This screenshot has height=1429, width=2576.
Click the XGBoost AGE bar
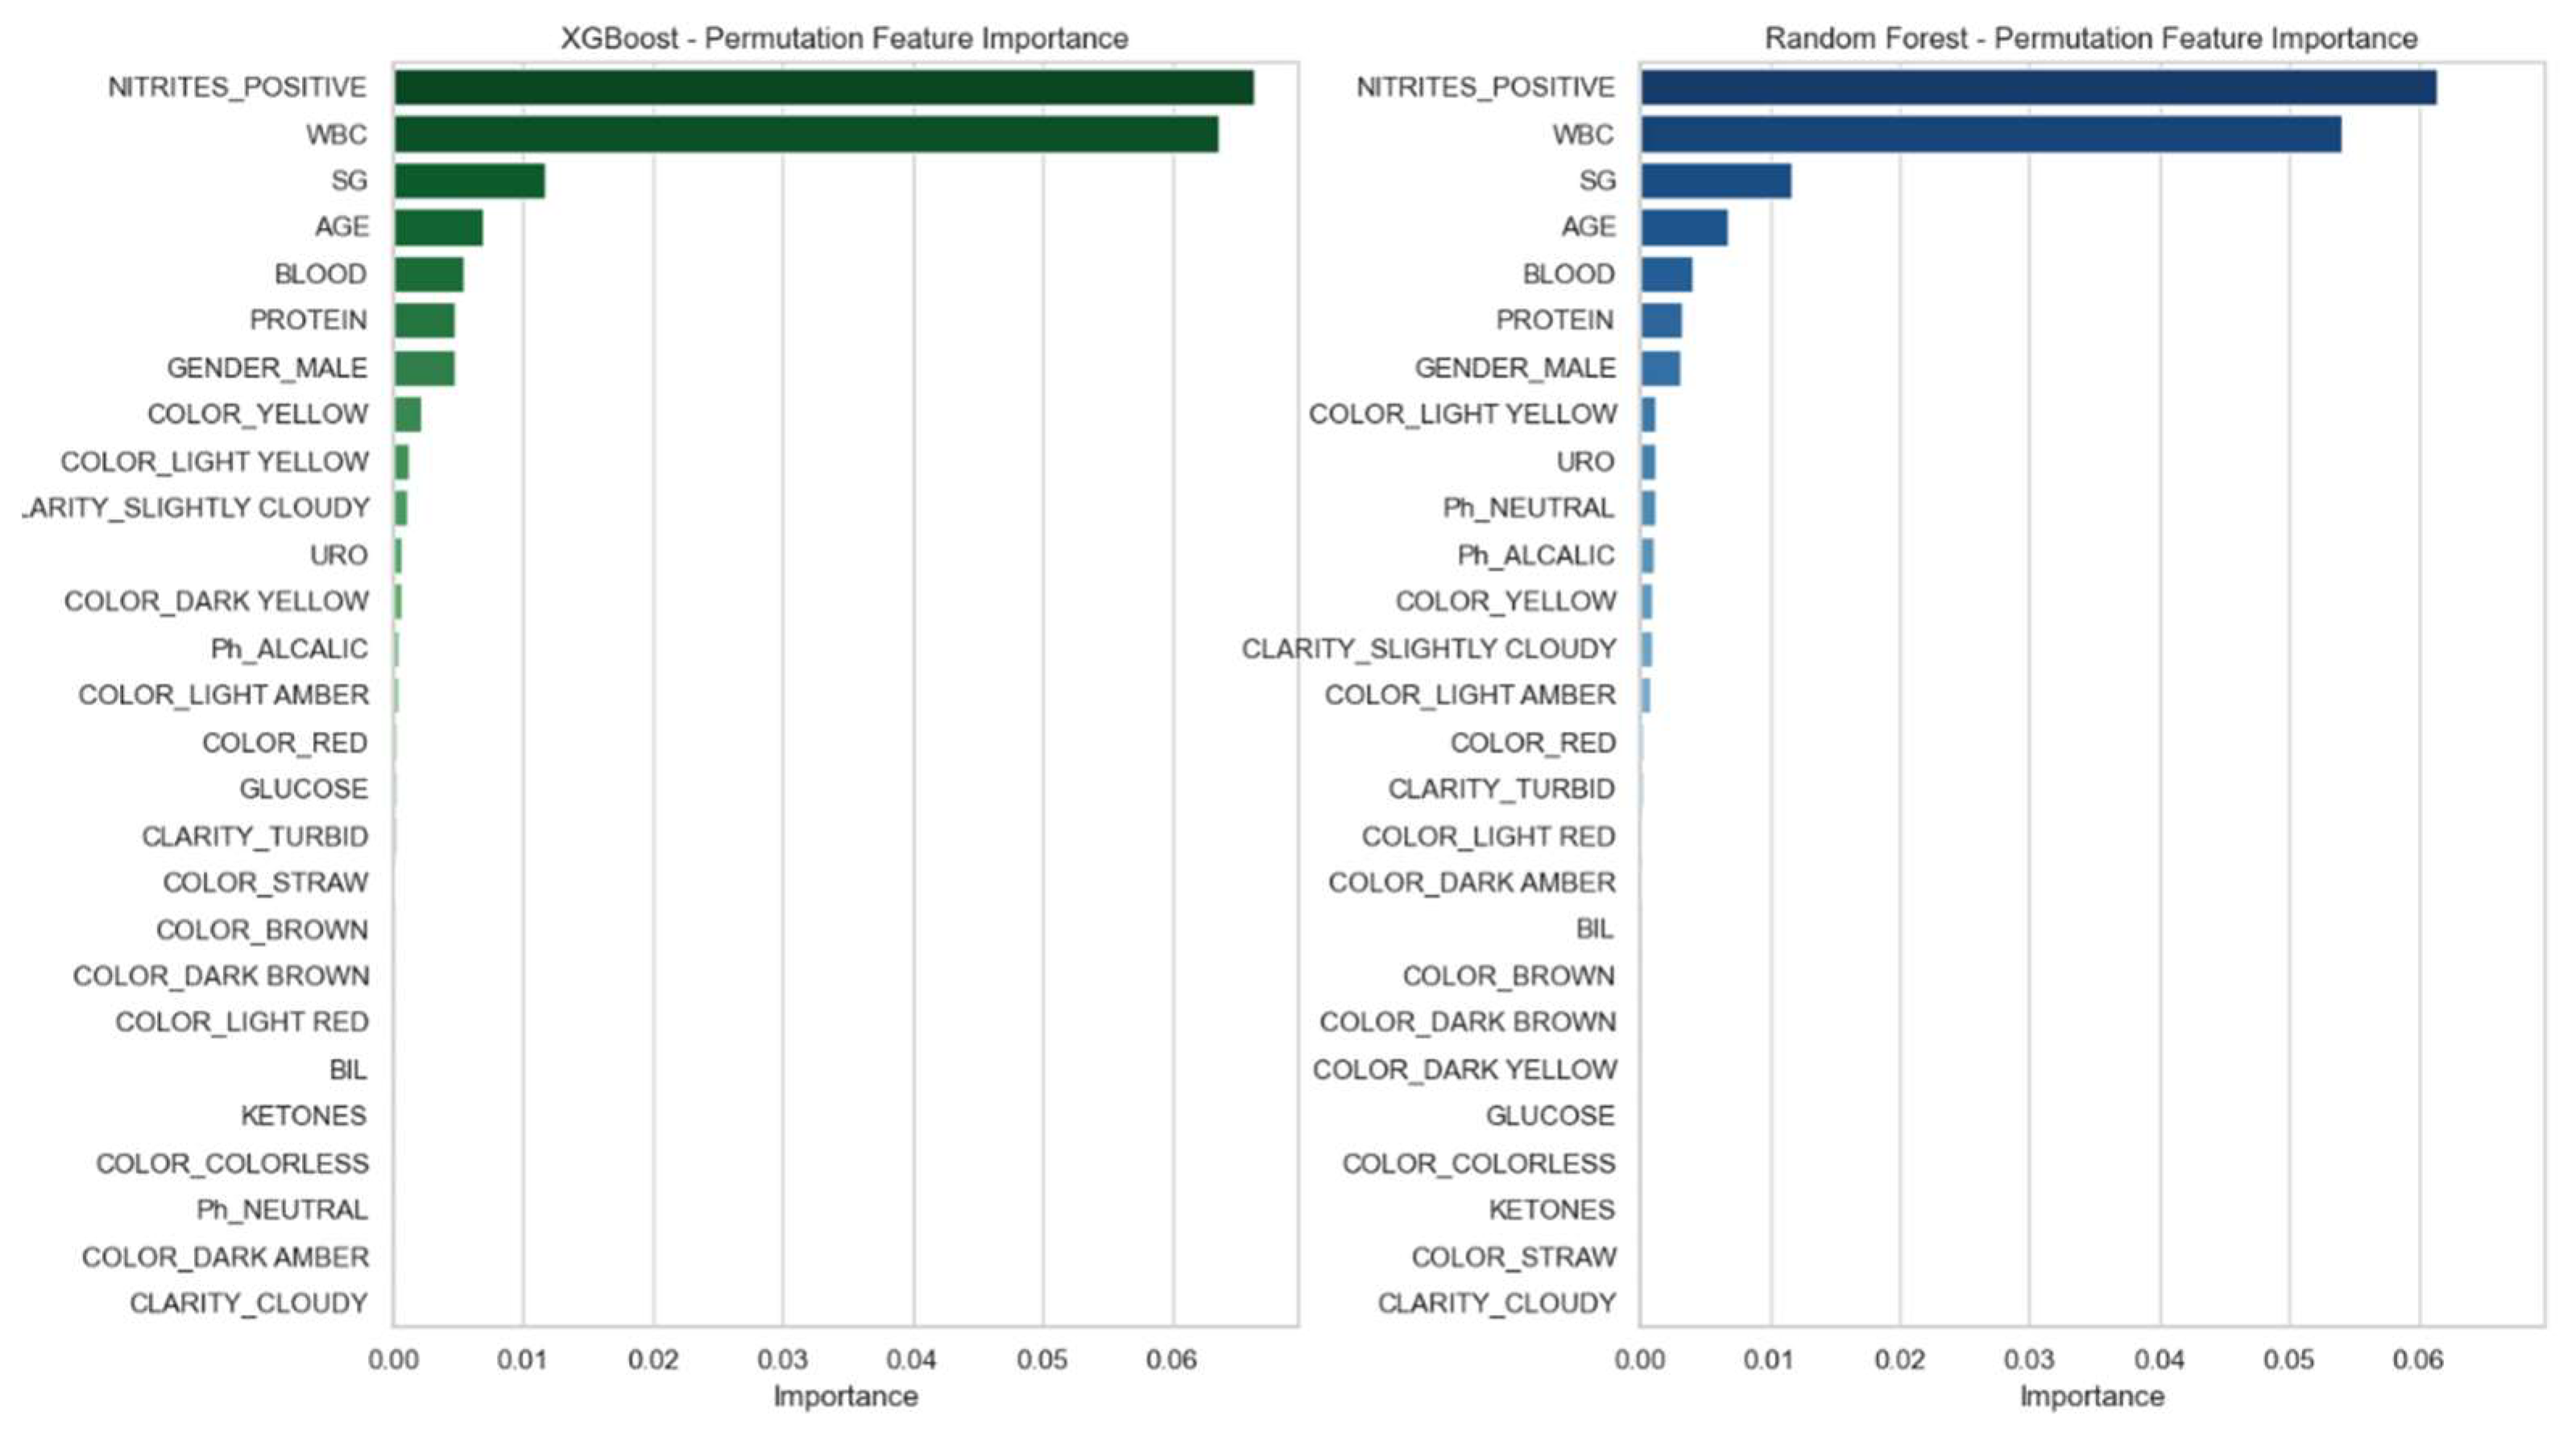438,228
